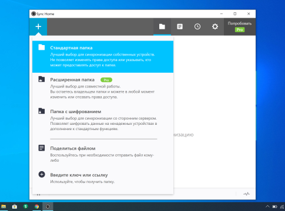Select Стандартная папка menu entry
This screenshot has height=211, width=285.
click(x=103, y=57)
